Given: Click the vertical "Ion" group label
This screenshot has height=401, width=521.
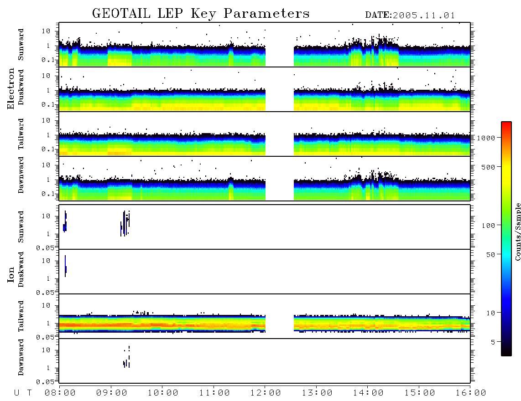Looking at the screenshot, I should pyautogui.click(x=11, y=274).
